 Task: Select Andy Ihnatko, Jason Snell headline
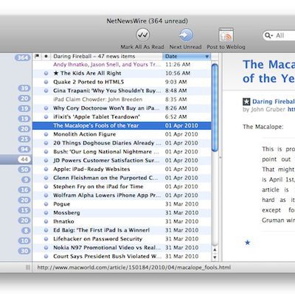pos(107,65)
